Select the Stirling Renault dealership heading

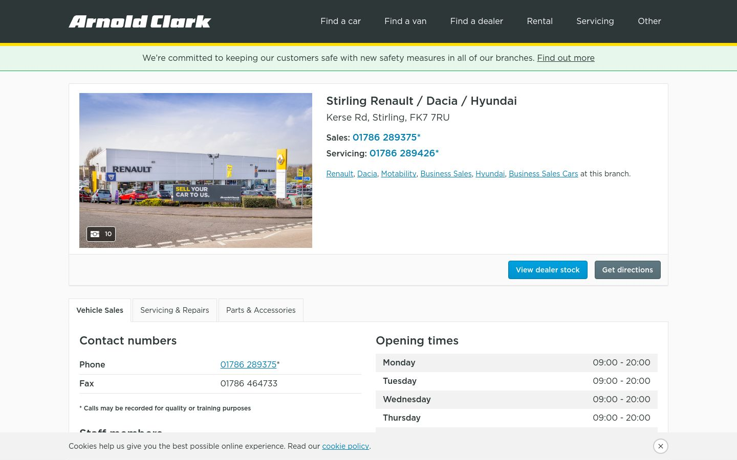pyautogui.click(x=421, y=101)
